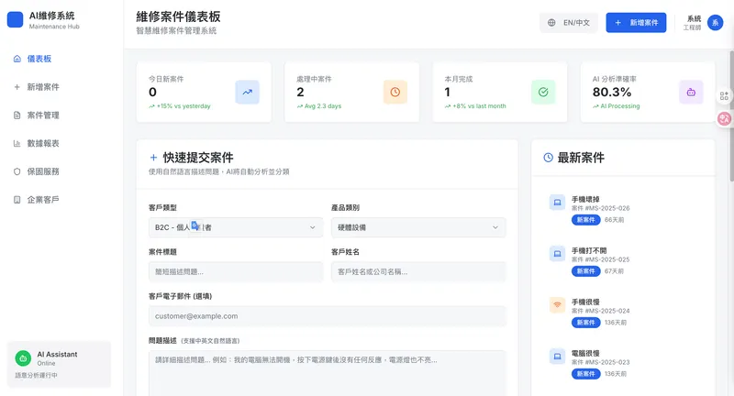This screenshot has width=734, height=396.
Task: Click the 新案件 badge under #MS-2025-024
Action: (x=585, y=323)
